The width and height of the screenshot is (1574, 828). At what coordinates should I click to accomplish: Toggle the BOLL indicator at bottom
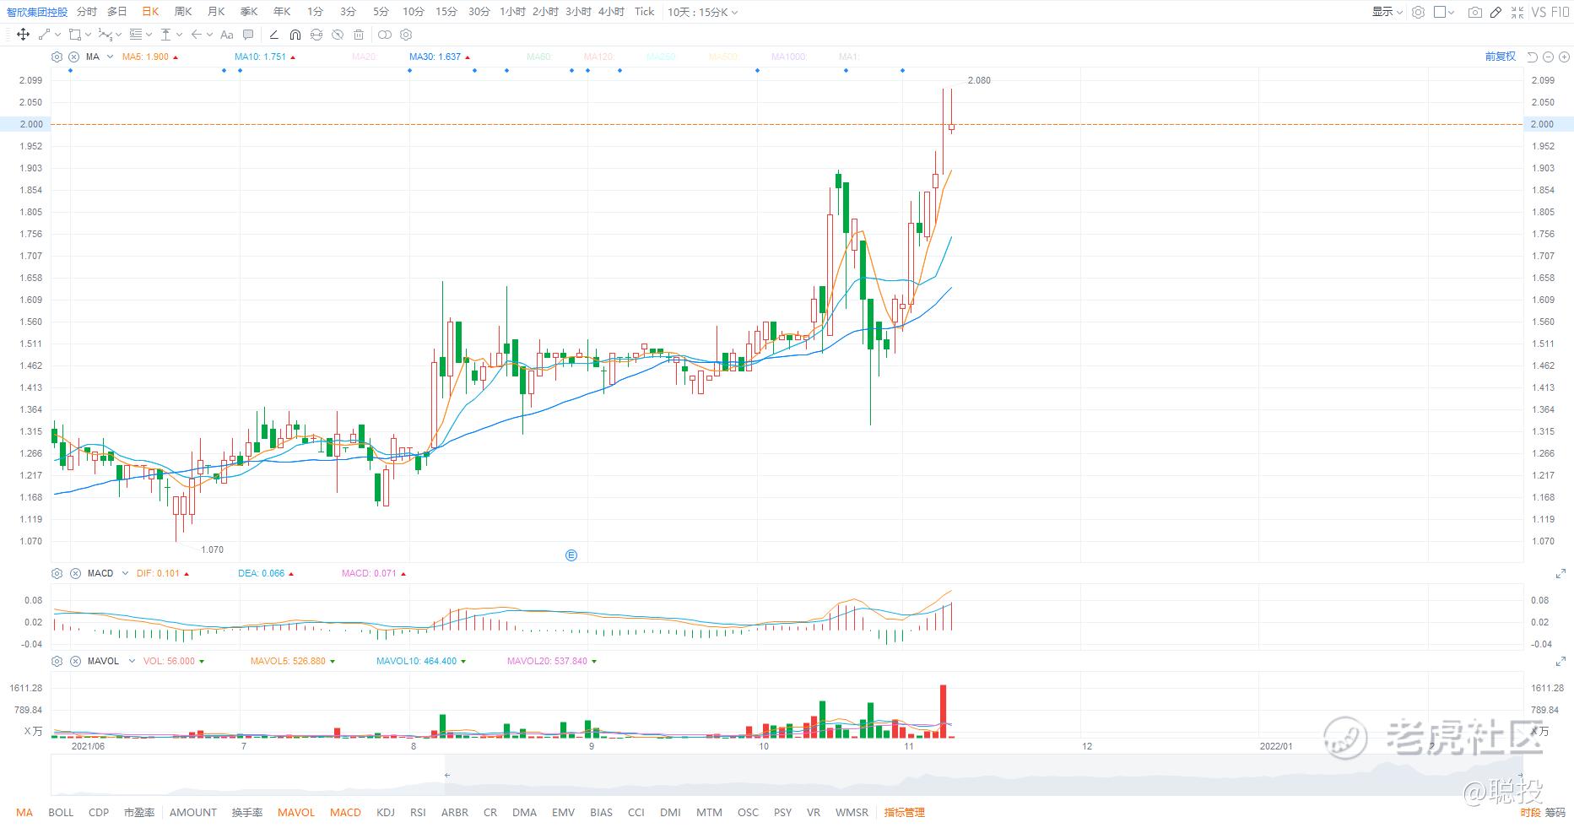(x=61, y=813)
